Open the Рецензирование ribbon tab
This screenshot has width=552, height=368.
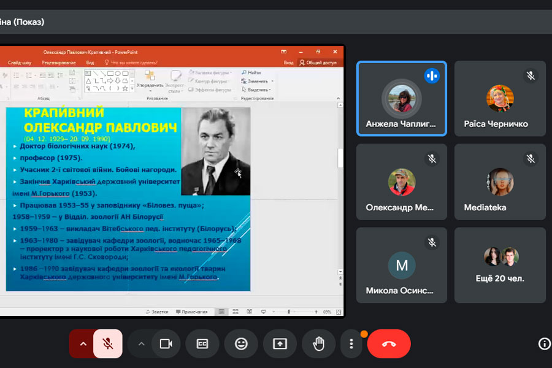(59, 63)
